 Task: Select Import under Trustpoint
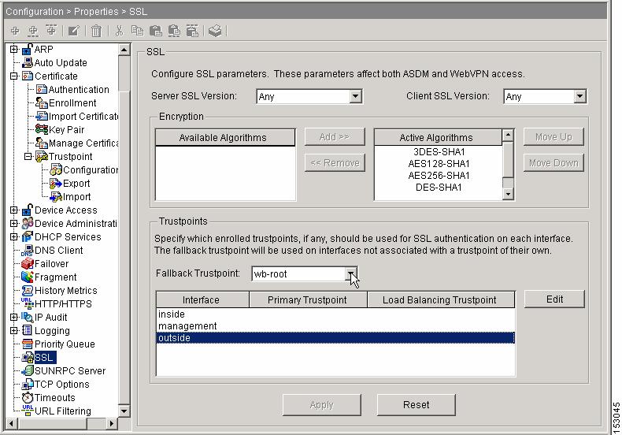pos(76,197)
